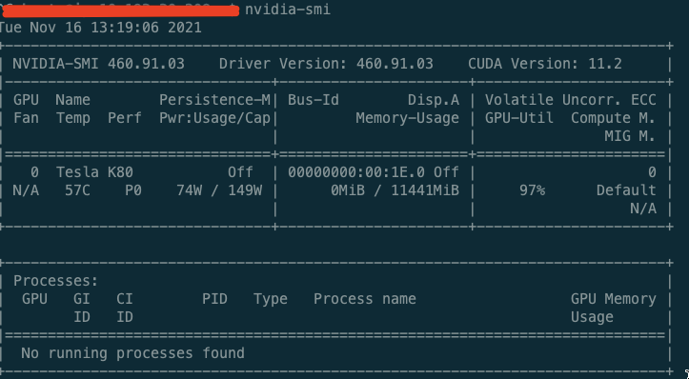Click the timestamp Tue Nov 16 13:19:06 2021
Viewport: 689px width, 379px height.
point(100,28)
